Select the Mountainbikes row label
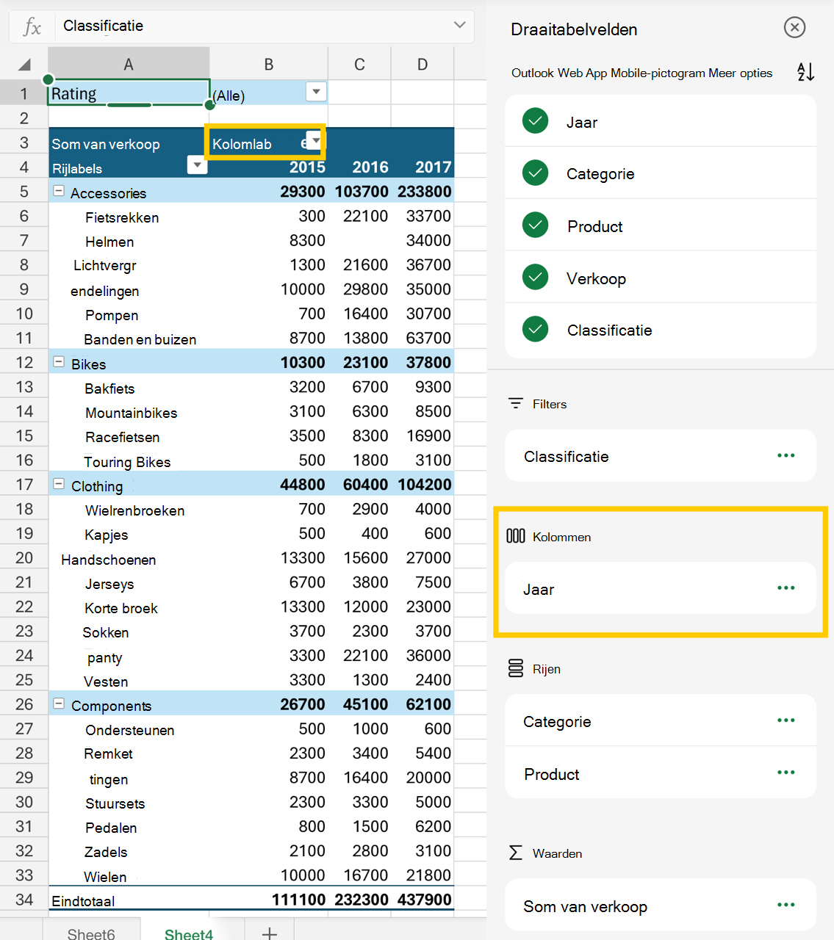834x940 pixels. pos(131,413)
